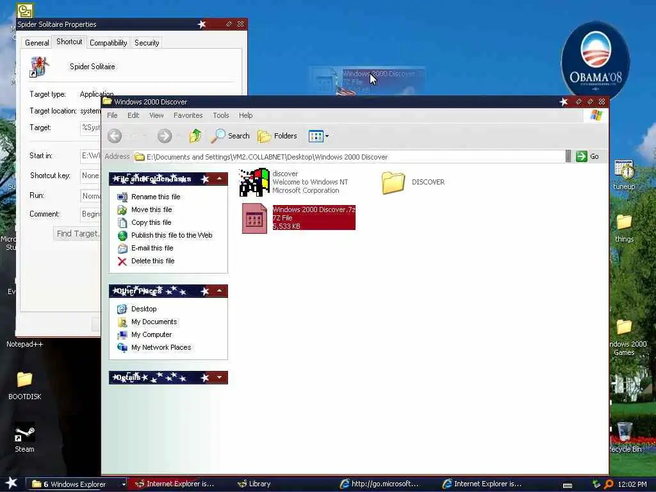The height and width of the screenshot is (492, 656).
Task: Select the DISCOVER folder icon
Action: [x=393, y=183]
